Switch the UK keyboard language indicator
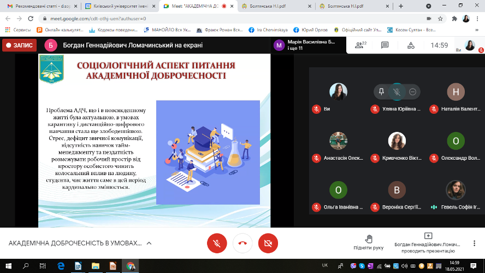This screenshot has width=485, height=273. coord(325,265)
